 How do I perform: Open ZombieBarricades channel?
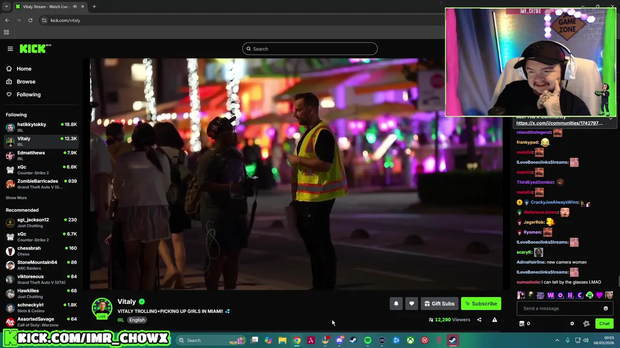(41, 184)
